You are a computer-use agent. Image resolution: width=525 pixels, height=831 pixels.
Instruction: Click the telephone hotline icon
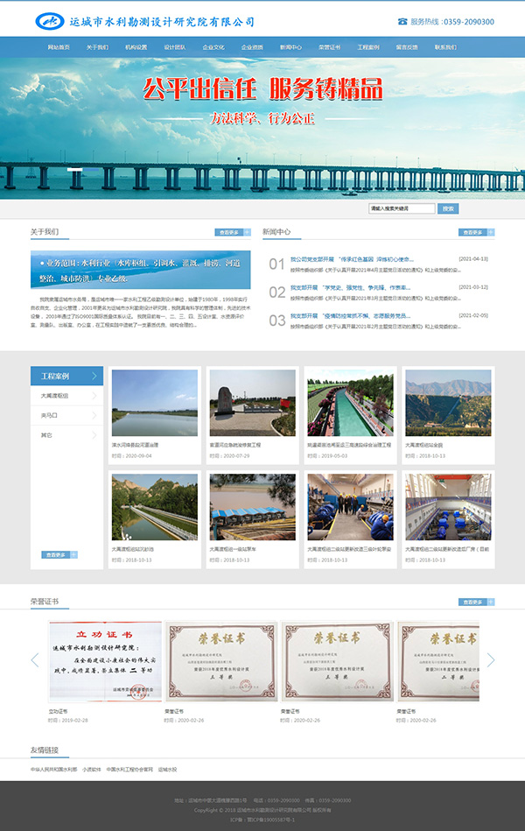click(402, 22)
